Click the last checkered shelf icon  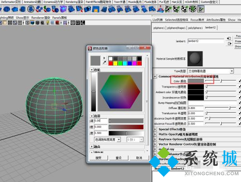201,9
